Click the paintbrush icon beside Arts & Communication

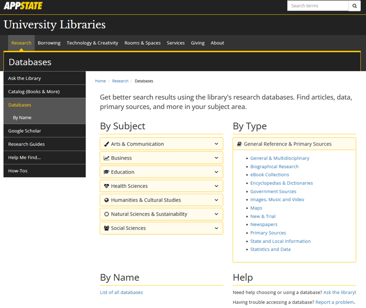coord(106,144)
